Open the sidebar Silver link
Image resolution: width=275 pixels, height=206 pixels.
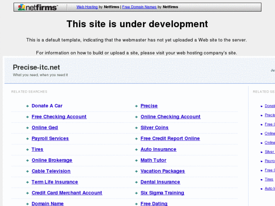(269, 152)
